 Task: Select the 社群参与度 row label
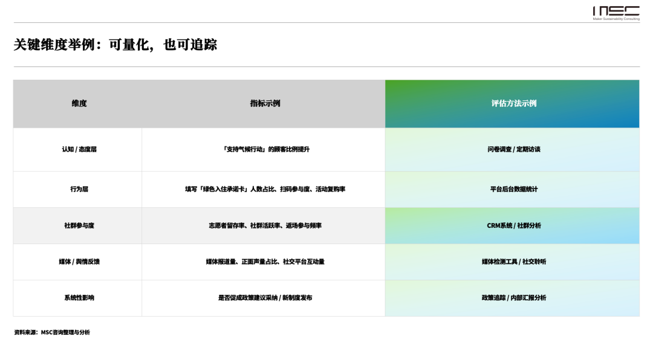[x=79, y=225]
